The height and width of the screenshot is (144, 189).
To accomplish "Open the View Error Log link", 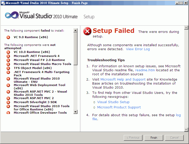I will [138, 49].
